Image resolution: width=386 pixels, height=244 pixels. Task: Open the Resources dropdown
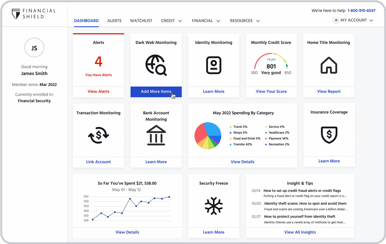[x=244, y=21]
